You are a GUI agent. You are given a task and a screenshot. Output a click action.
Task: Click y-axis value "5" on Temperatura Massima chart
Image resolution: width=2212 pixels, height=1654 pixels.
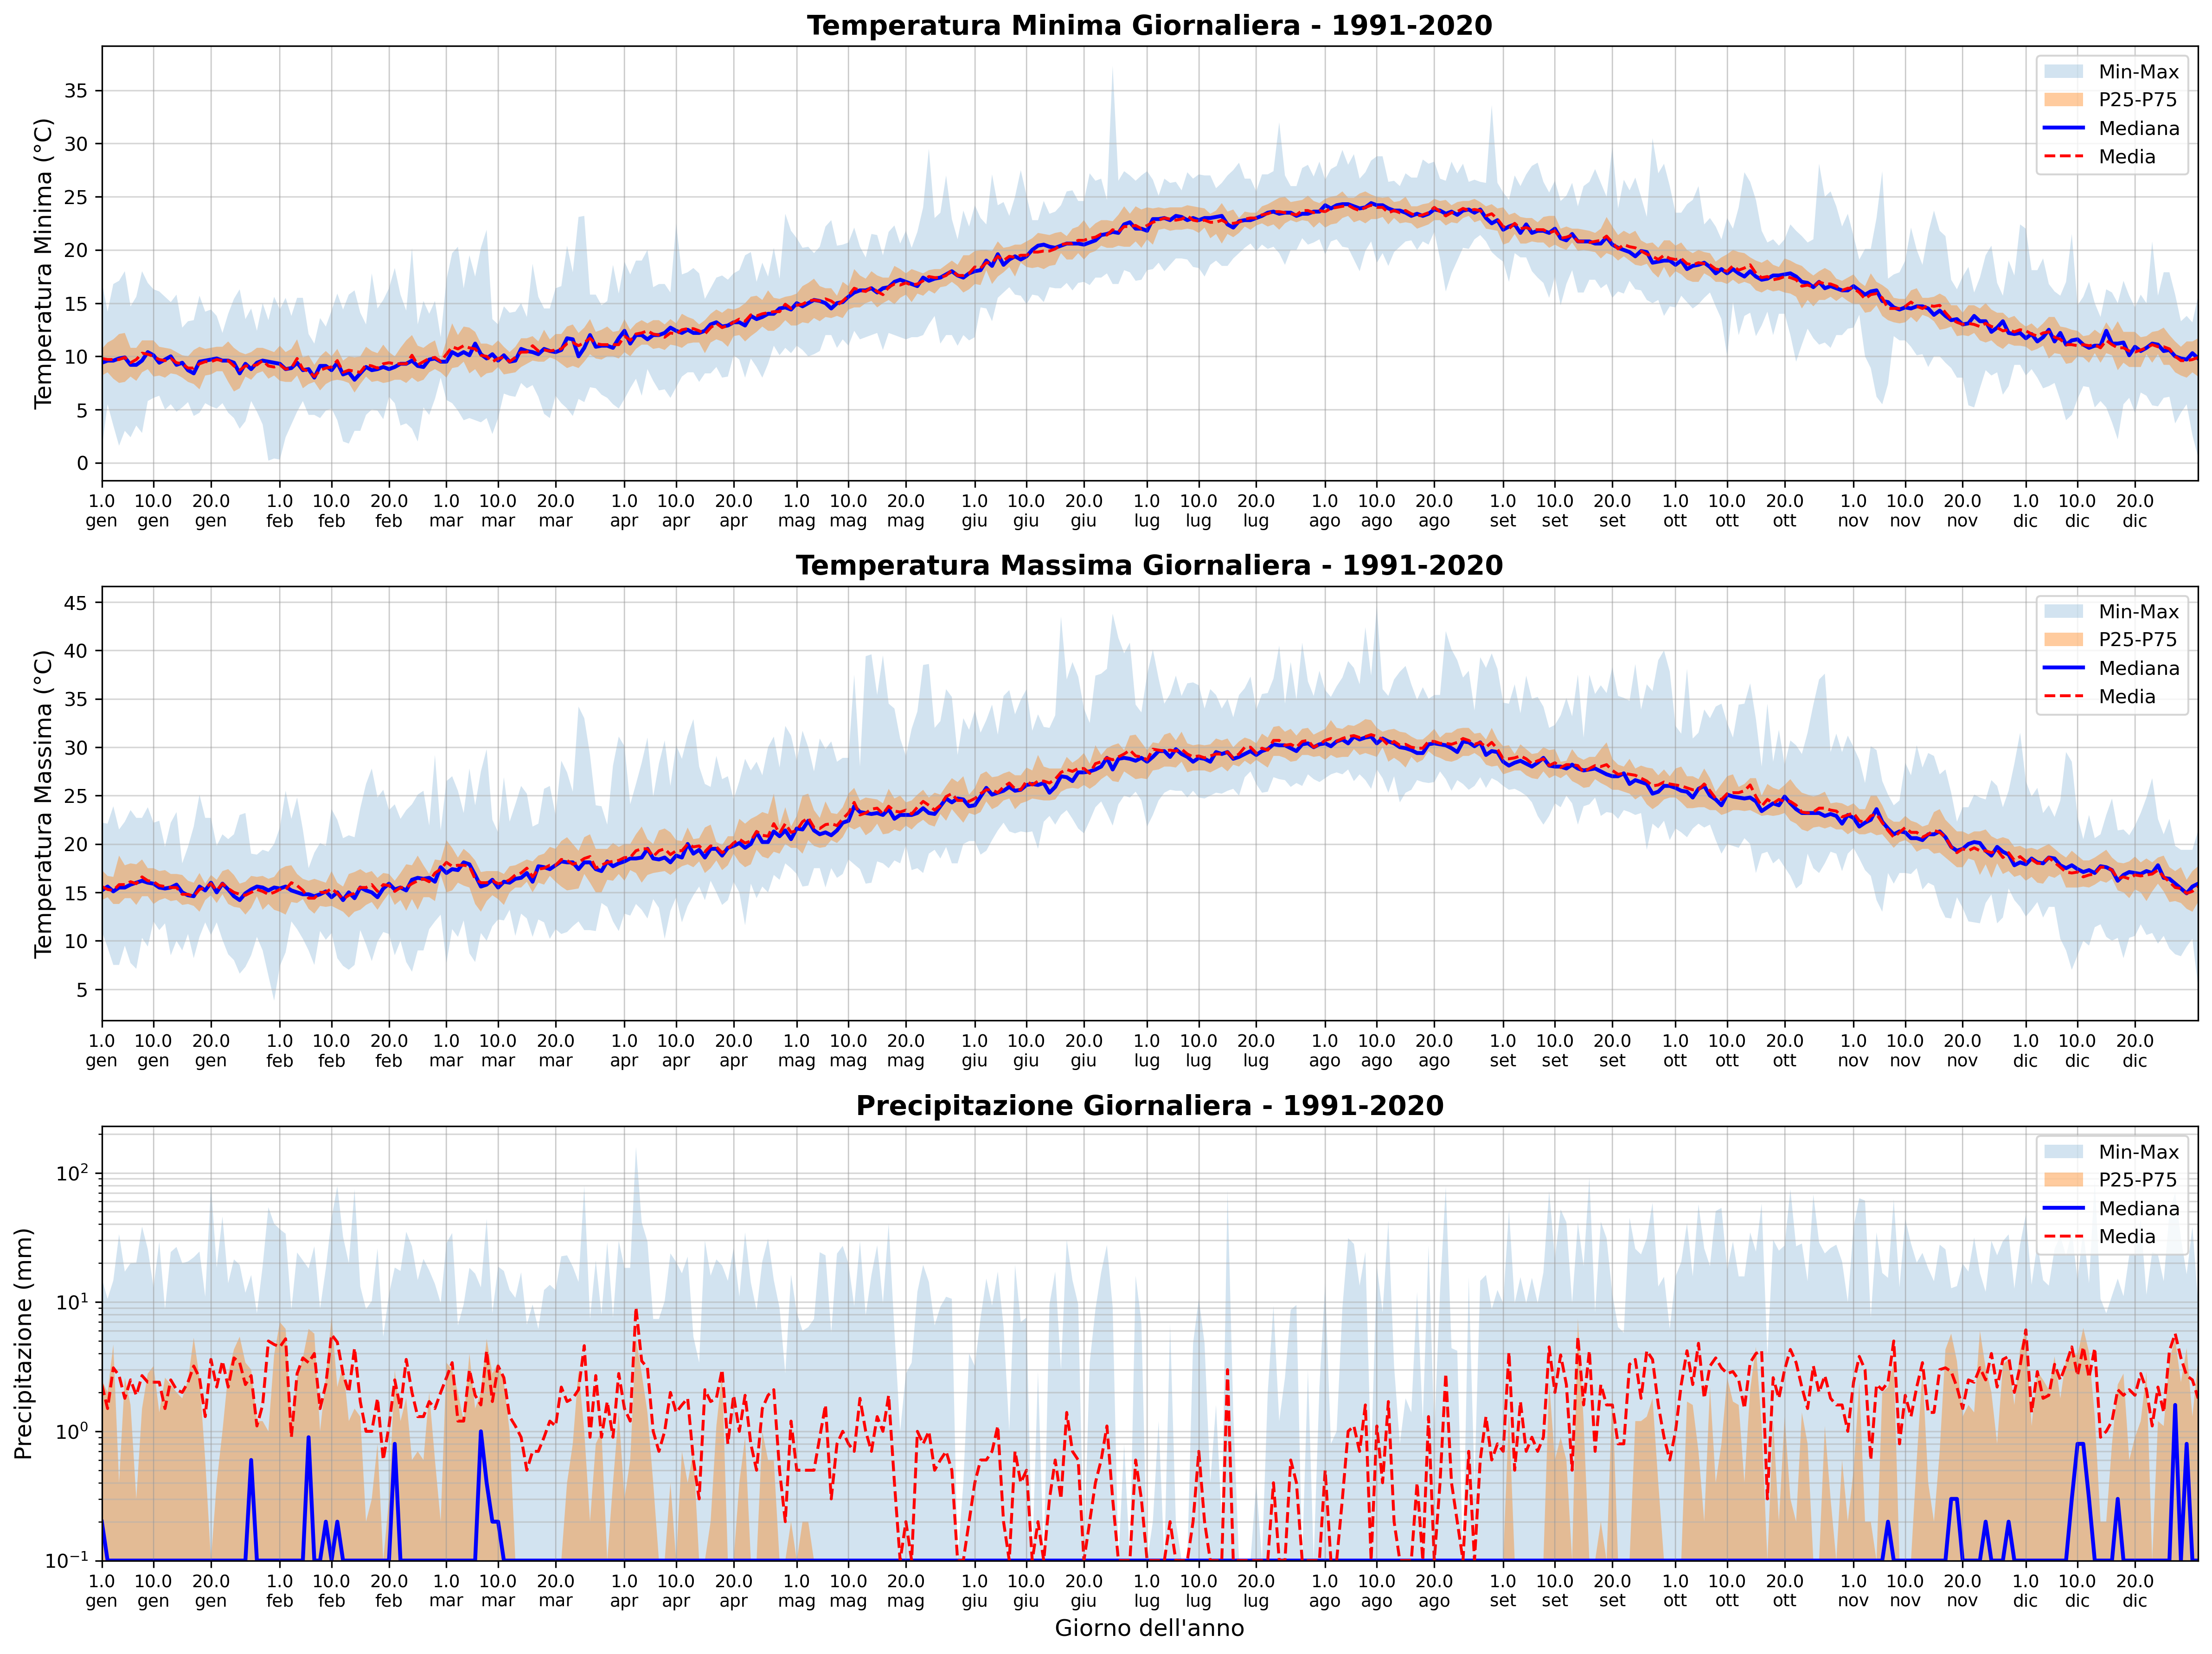(x=83, y=990)
